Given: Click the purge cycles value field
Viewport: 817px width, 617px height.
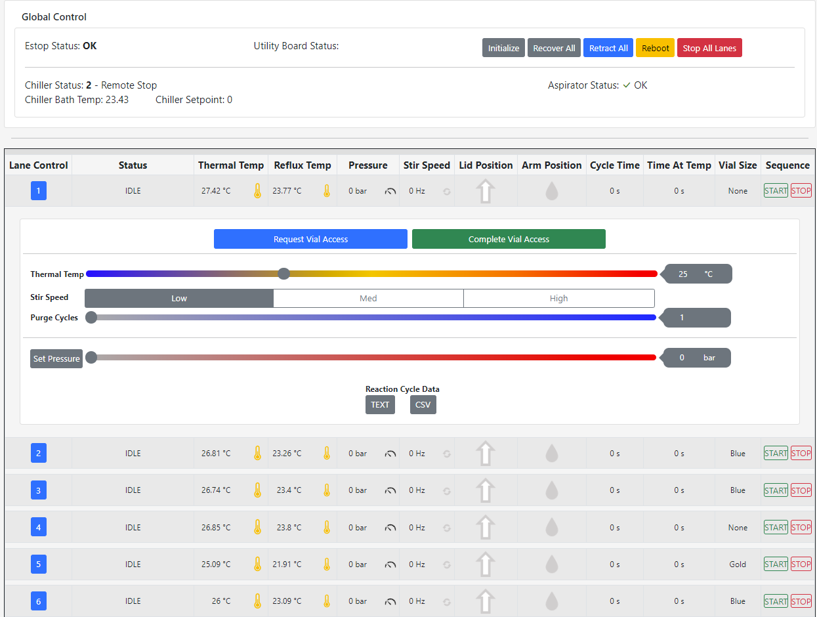Looking at the screenshot, I should 696,318.
